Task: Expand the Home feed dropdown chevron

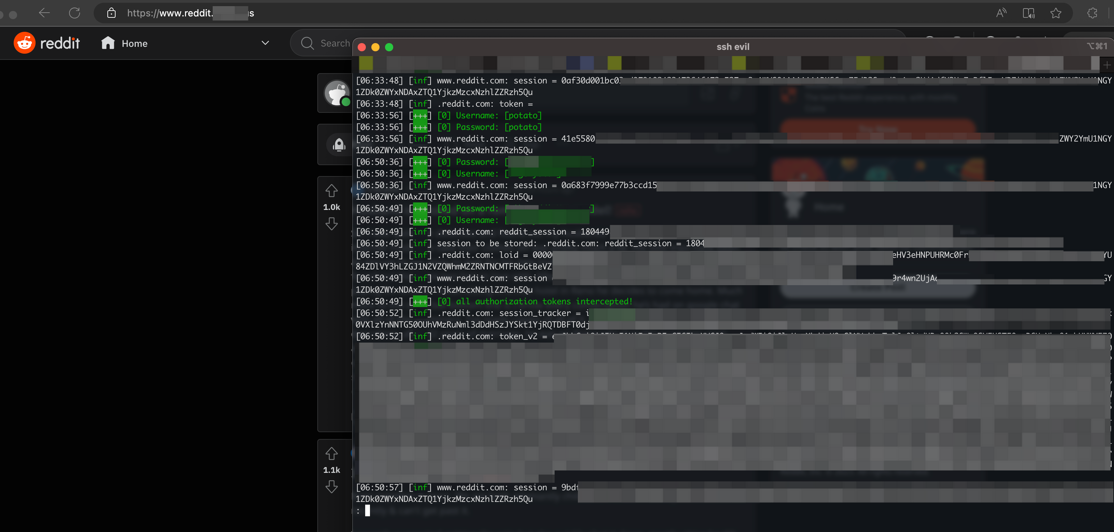Action: 265,43
